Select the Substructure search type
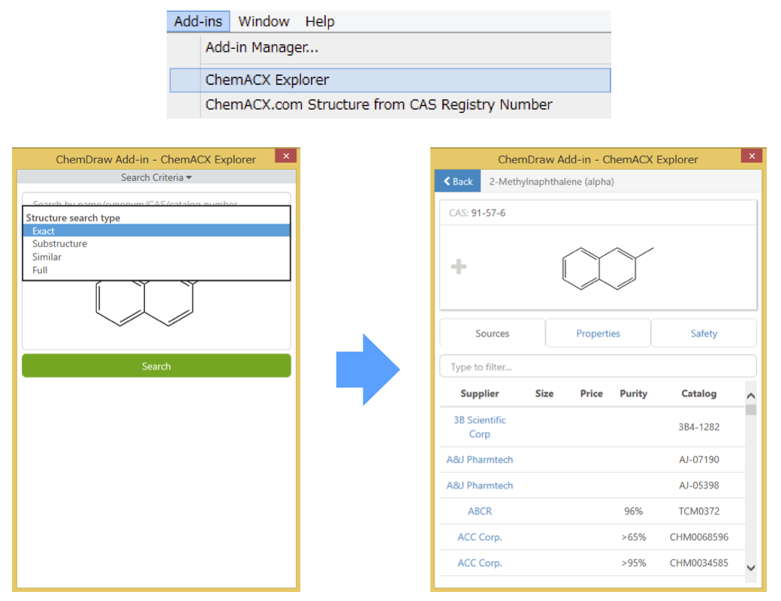The height and width of the screenshot is (601, 781). (x=59, y=243)
